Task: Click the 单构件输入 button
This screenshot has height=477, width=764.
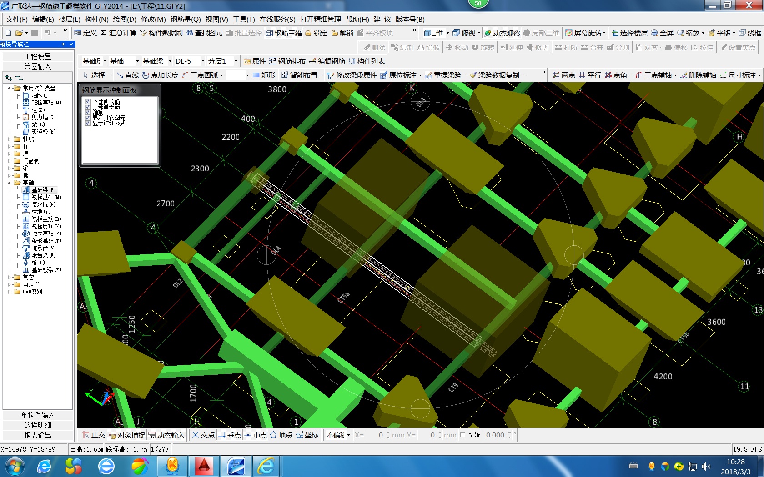Action: pyautogui.click(x=38, y=415)
